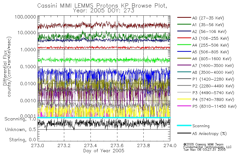Click the A7 (1600-3500 KeV) legend label
Image resolution: width=250 pixels, height=157 pixels.
[x=213, y=66]
